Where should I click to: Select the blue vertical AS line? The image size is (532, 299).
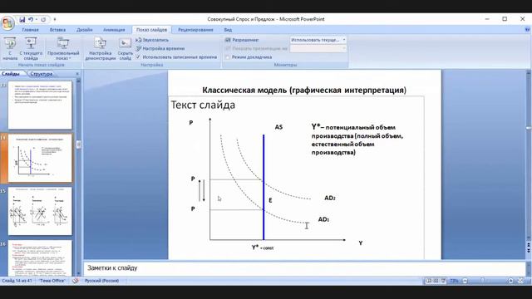point(264,187)
